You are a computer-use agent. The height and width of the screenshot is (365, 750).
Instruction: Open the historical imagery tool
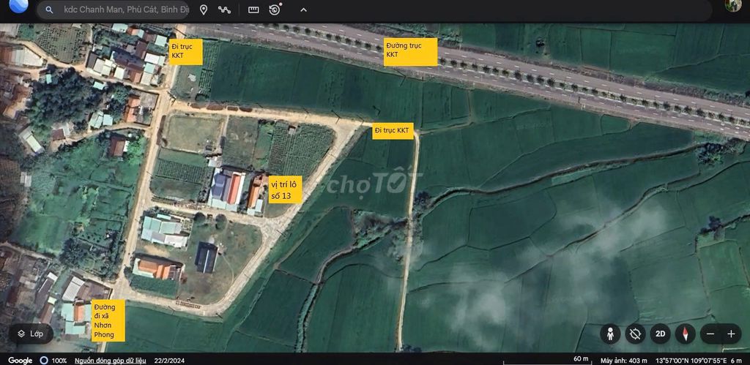pos(275,10)
